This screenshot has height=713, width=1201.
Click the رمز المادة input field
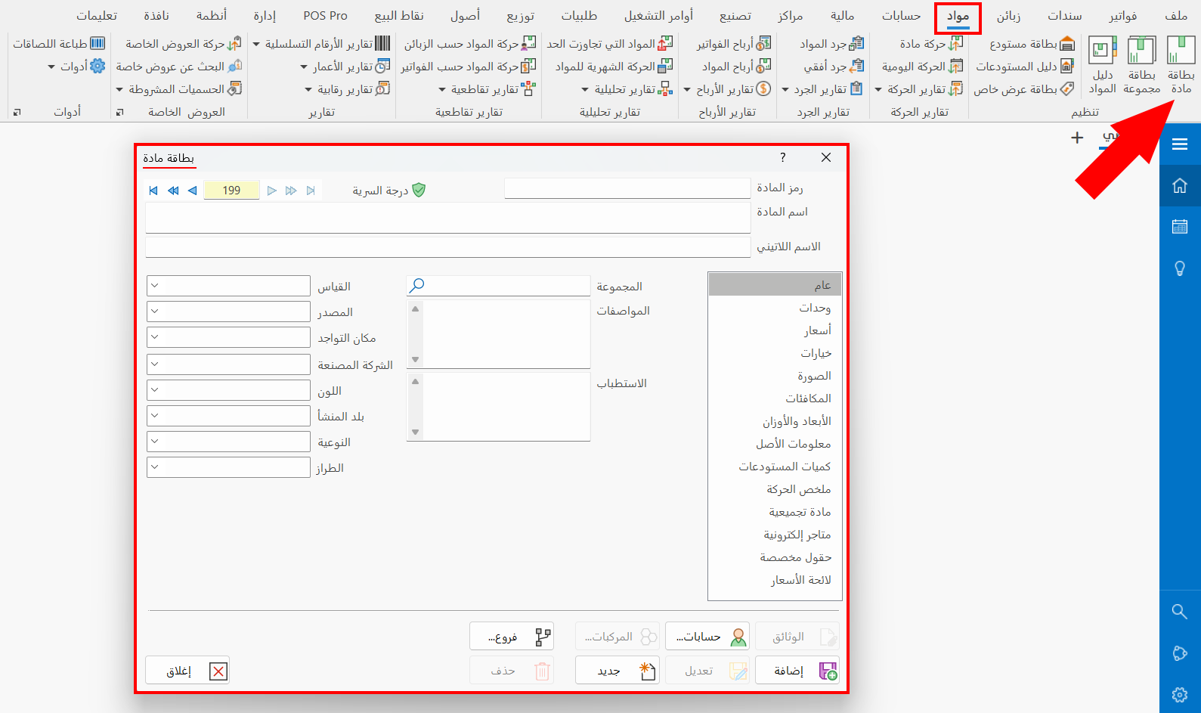coord(627,188)
